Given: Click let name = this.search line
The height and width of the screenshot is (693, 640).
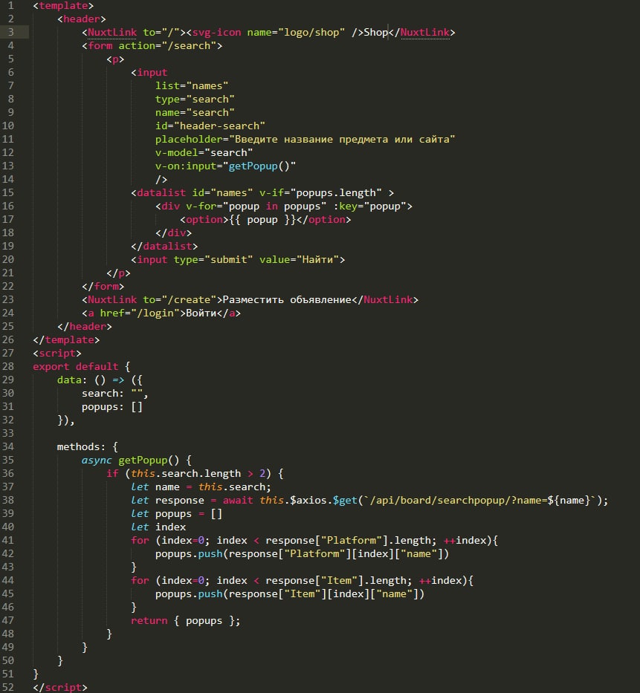Looking at the screenshot, I should [201, 487].
